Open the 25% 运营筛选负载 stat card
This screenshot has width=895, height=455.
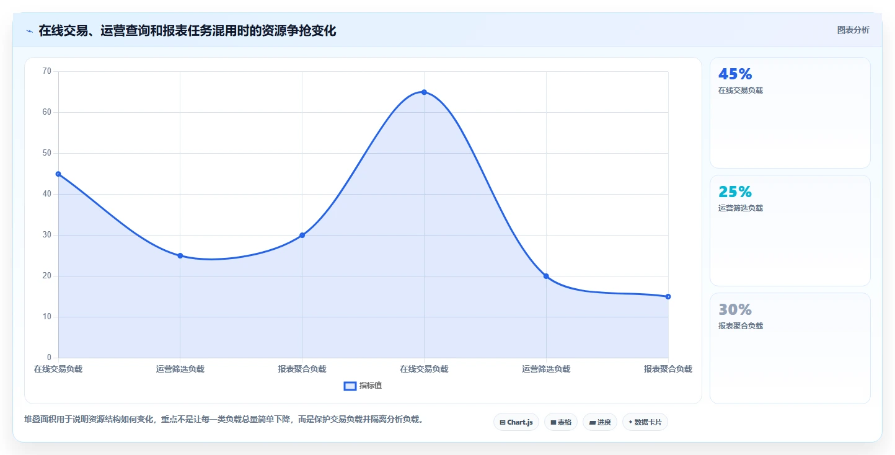790,231
